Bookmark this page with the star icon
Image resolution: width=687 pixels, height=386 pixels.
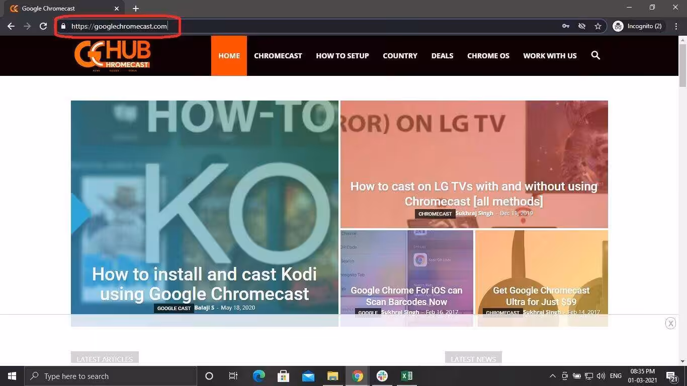point(598,26)
